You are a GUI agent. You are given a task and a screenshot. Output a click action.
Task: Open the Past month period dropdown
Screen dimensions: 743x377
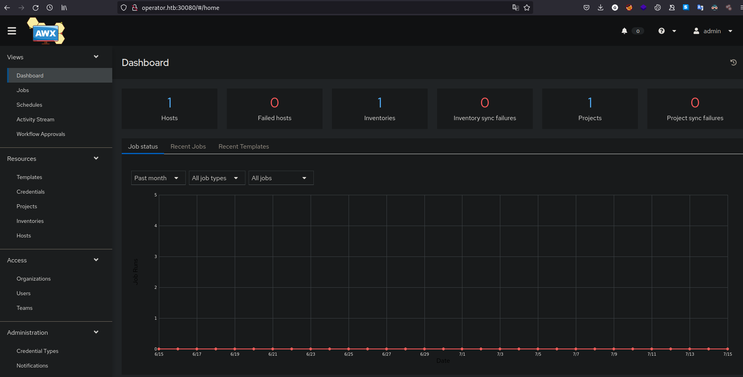point(158,178)
